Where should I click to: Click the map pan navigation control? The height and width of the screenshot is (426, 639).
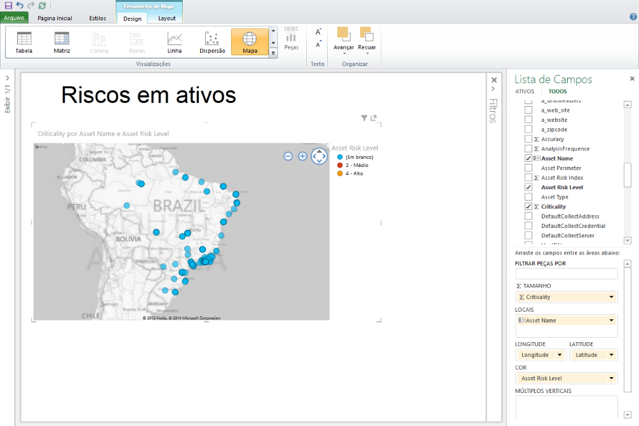coord(319,156)
